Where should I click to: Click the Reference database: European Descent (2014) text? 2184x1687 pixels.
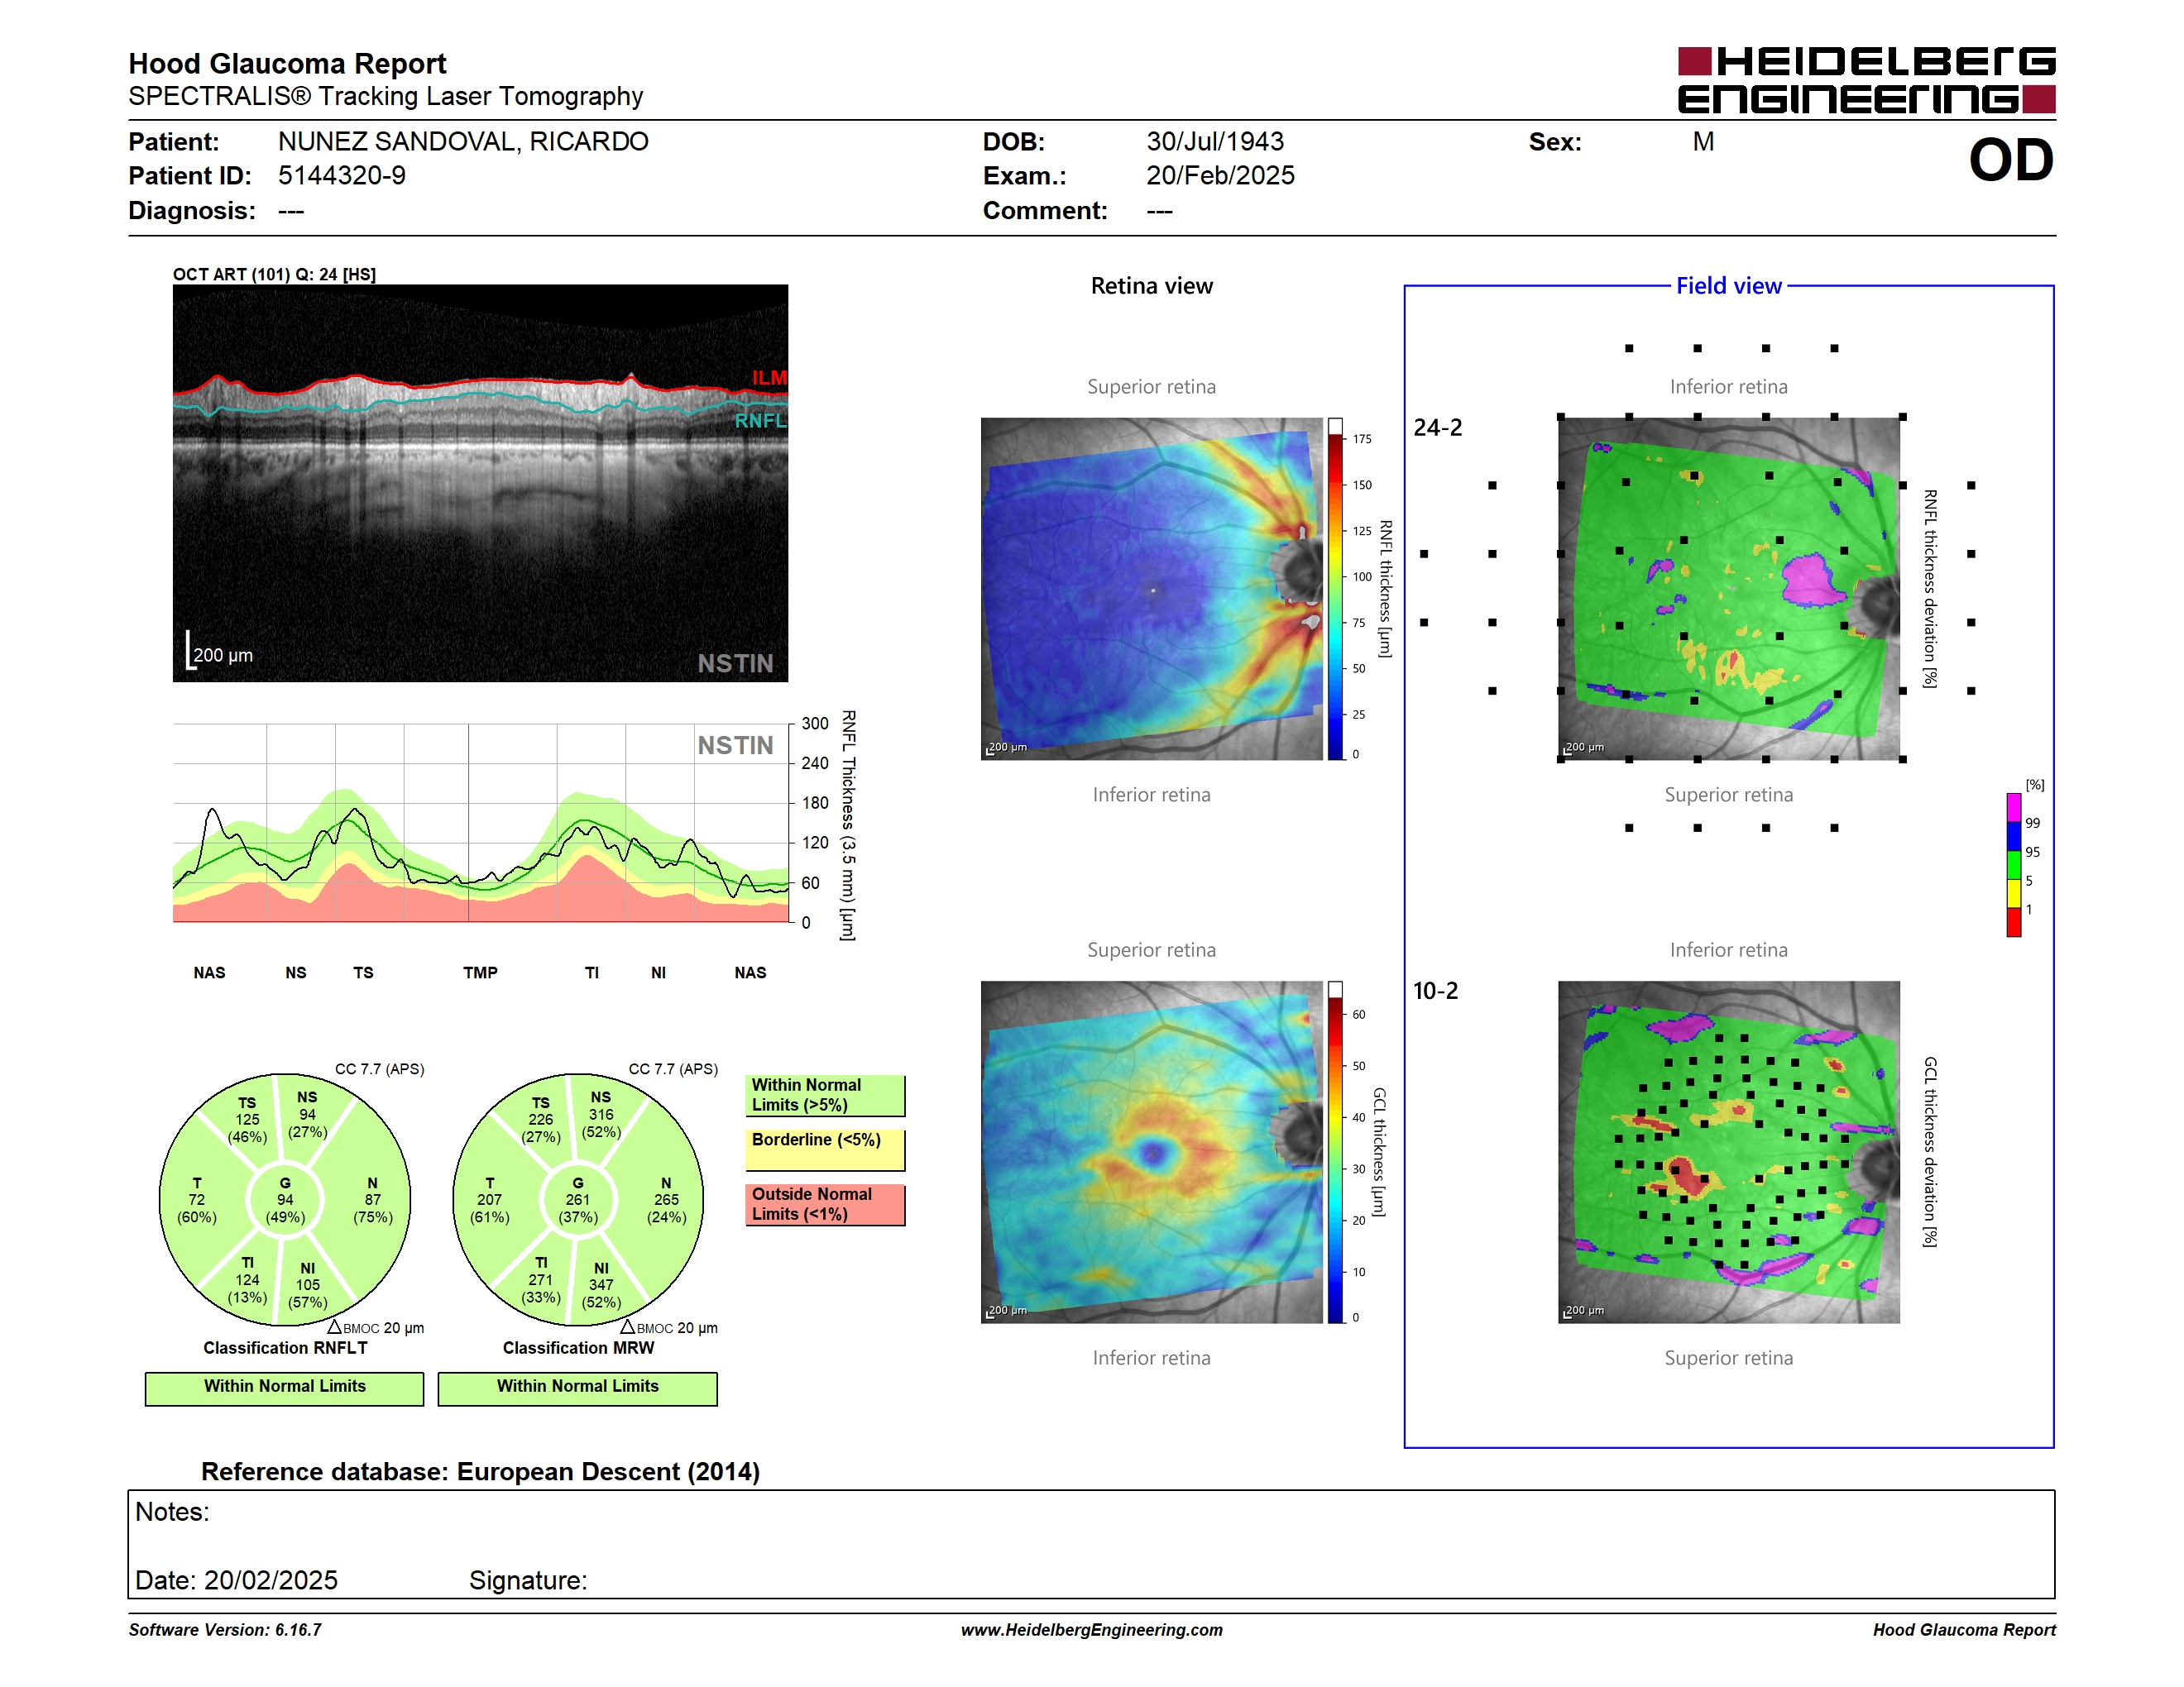point(480,1472)
